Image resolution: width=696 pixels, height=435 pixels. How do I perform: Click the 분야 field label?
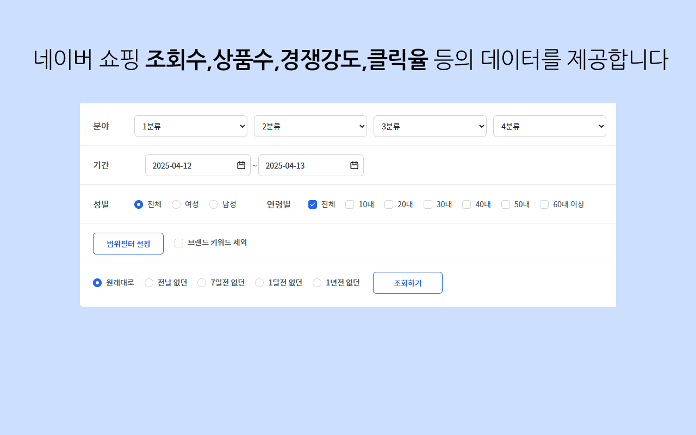(101, 126)
